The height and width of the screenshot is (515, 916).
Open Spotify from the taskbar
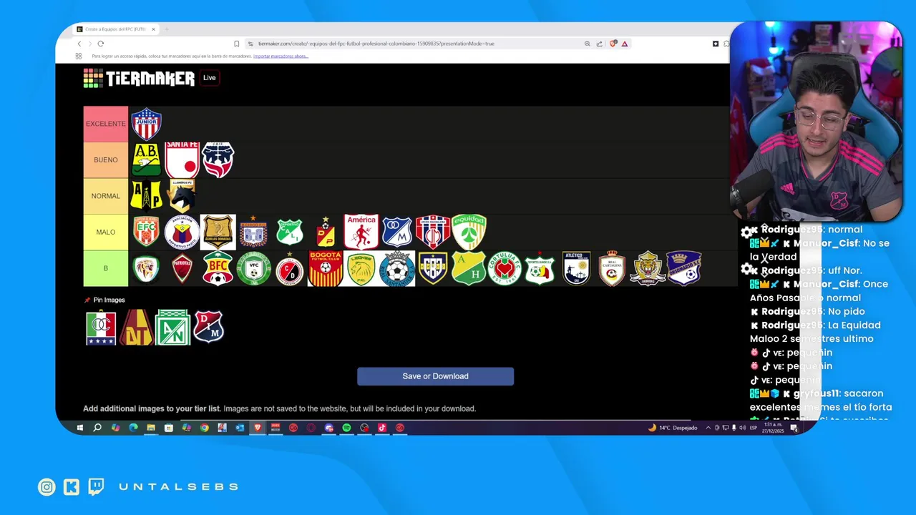346,428
